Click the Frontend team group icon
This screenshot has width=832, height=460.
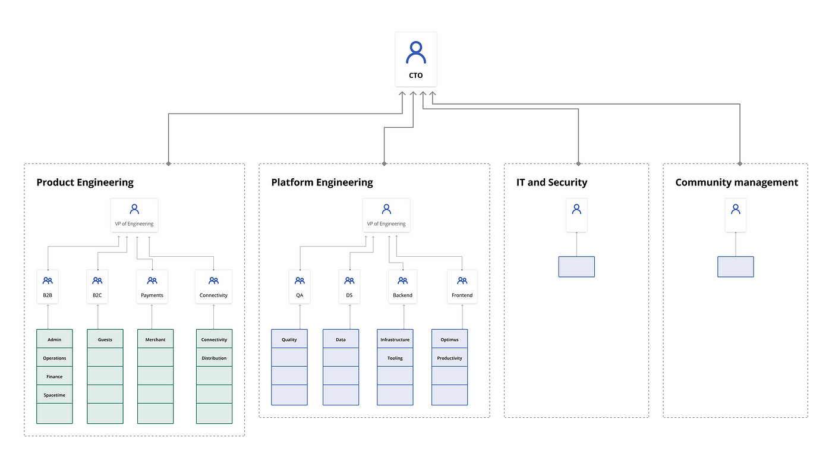tap(462, 281)
